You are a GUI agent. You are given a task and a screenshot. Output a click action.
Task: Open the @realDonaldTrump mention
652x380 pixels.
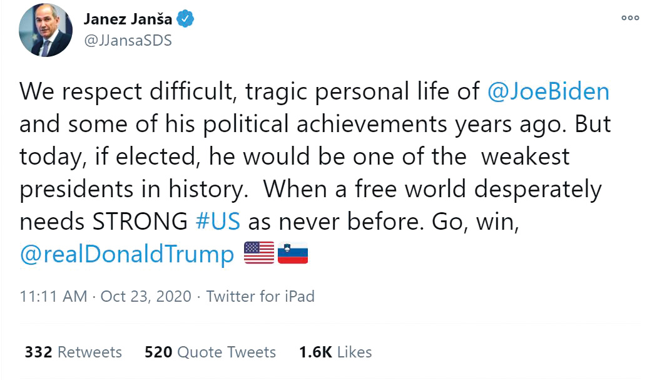[x=127, y=254]
